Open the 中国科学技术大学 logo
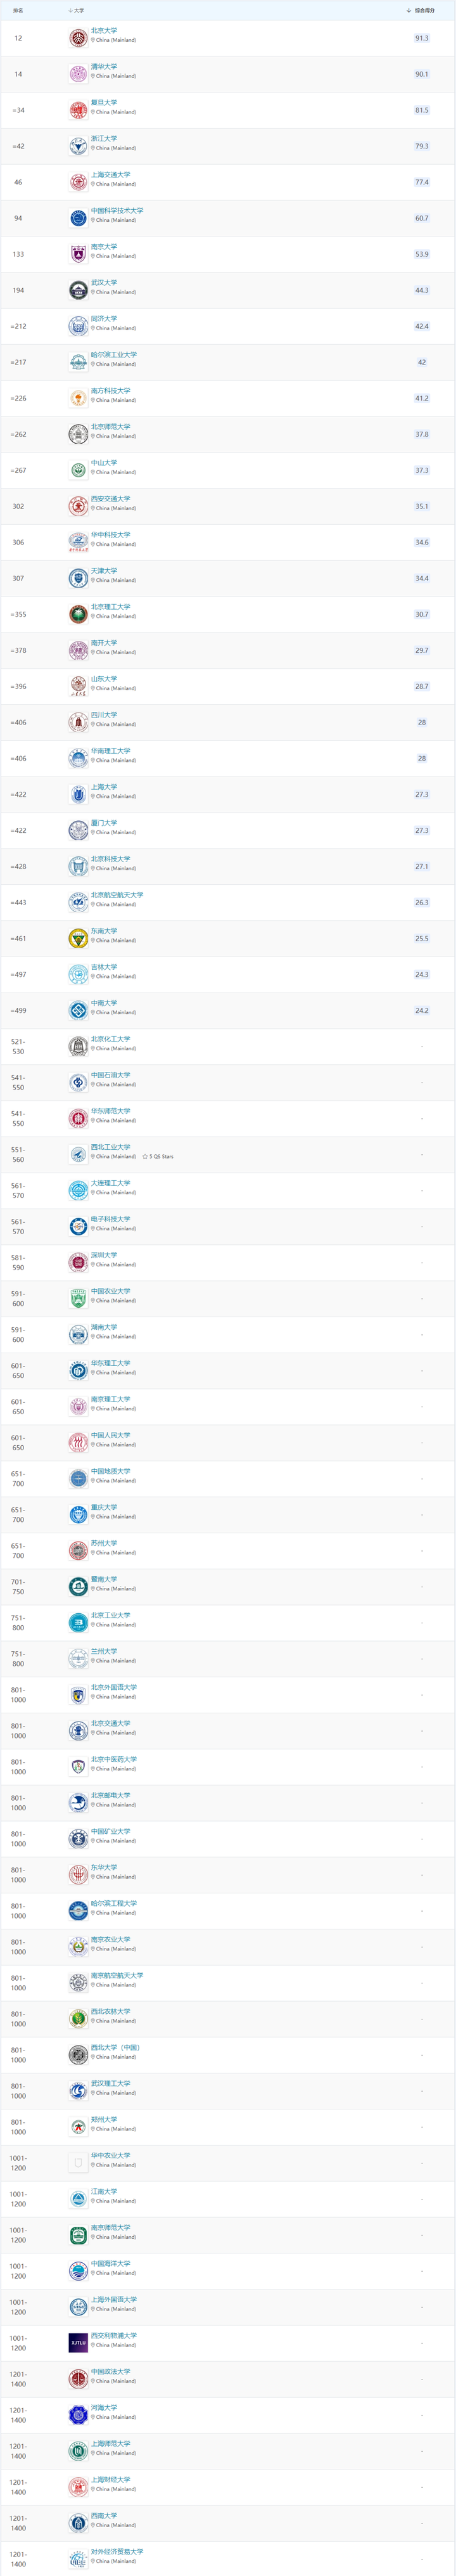Screen dimensions: 456x2576 78,218
